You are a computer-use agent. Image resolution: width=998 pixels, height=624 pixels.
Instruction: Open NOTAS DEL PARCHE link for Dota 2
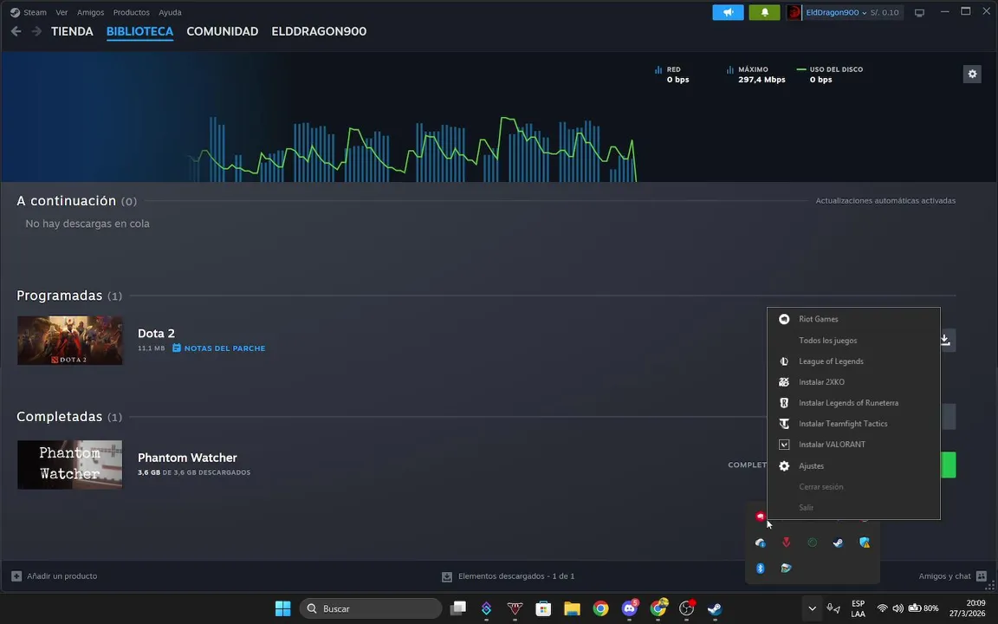pyautogui.click(x=219, y=348)
